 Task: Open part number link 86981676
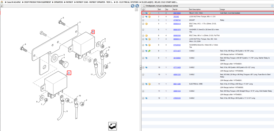[x=177, y=30]
